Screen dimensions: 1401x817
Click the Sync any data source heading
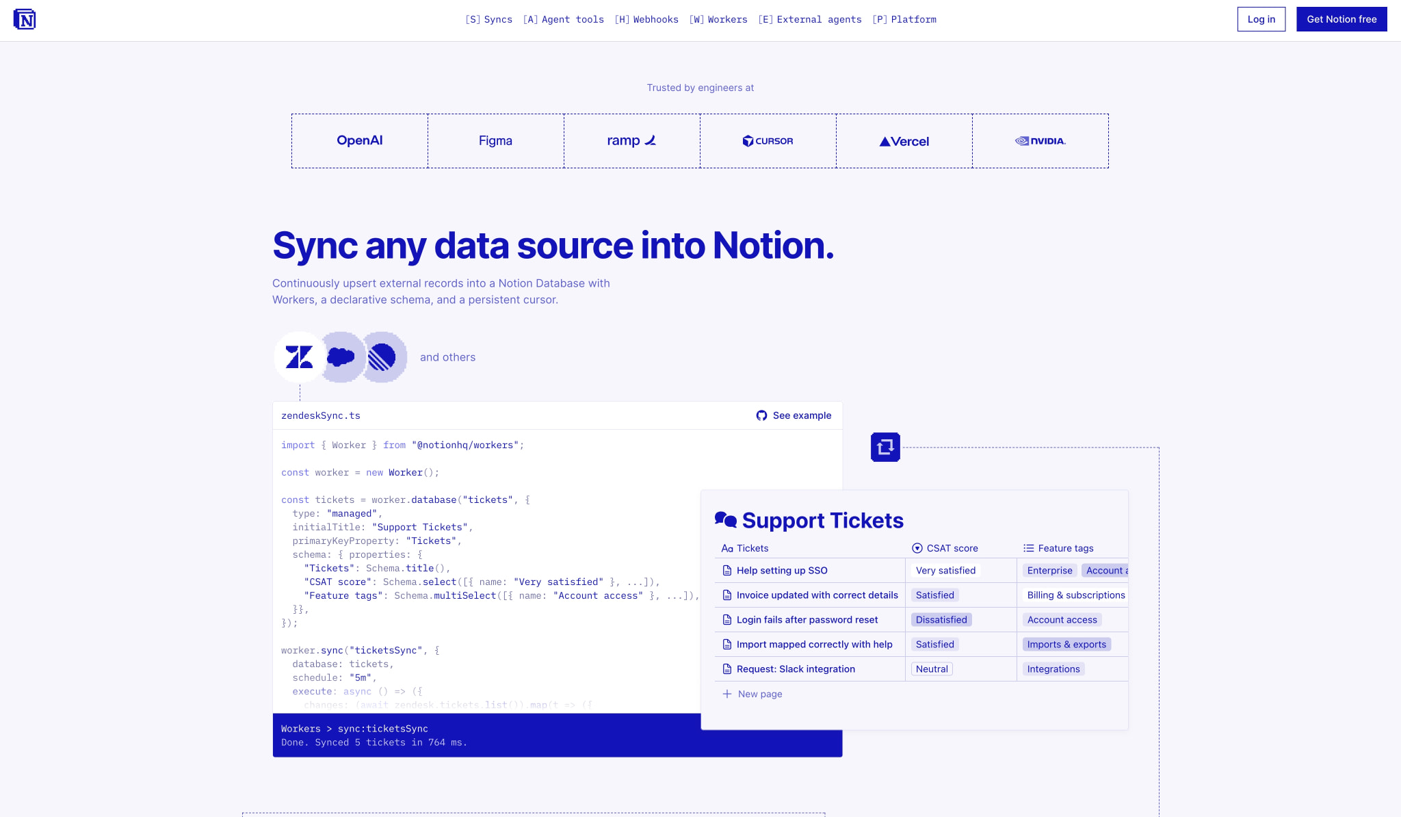(553, 246)
